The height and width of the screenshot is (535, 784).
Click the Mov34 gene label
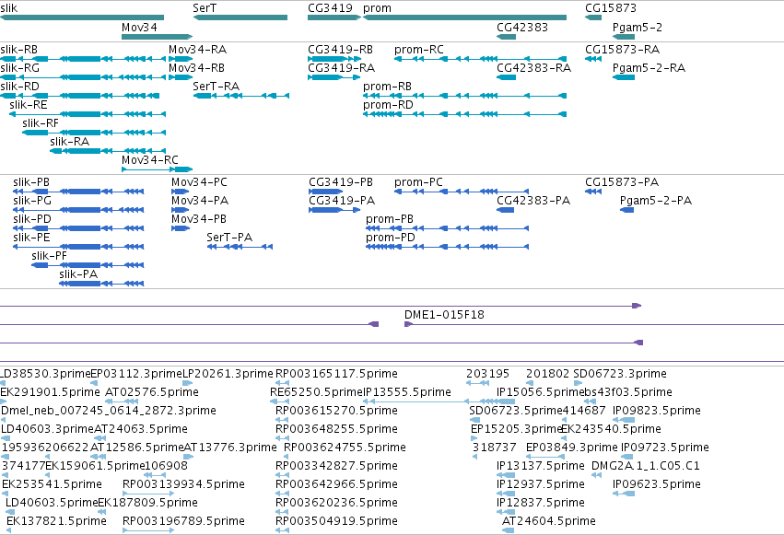(139, 28)
